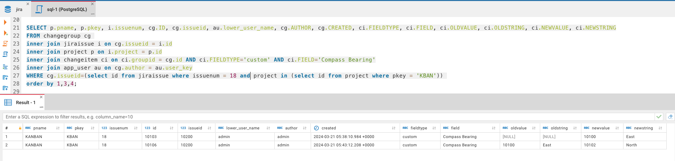Sort results by the issueid column arrows

(209, 128)
